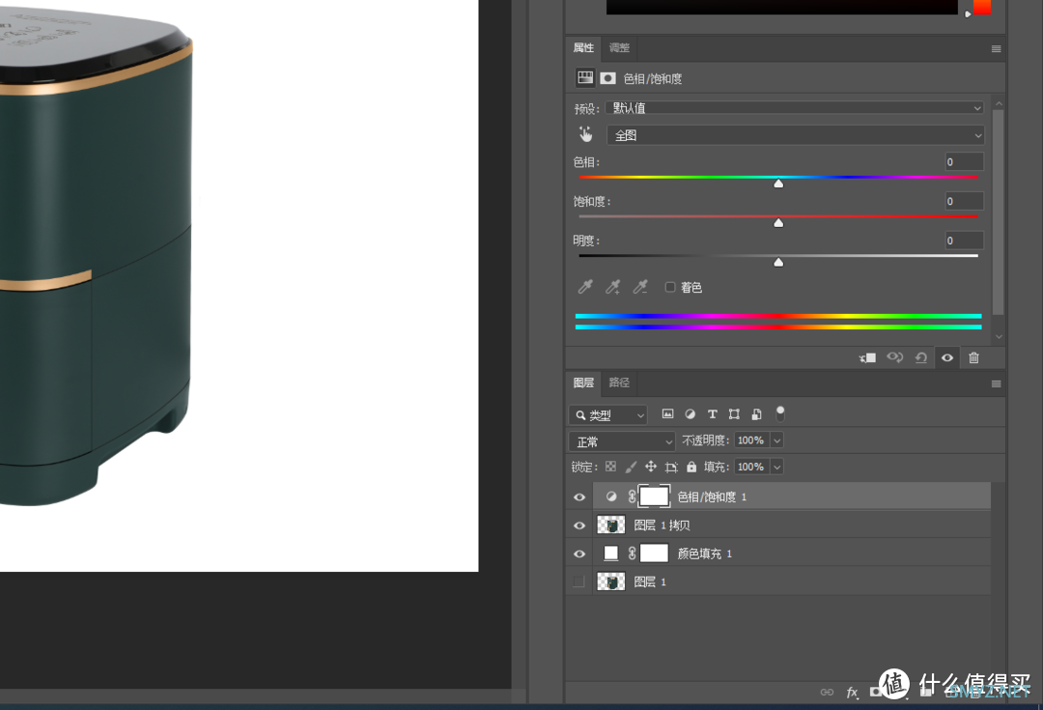1043x710 pixels.
Task: Switch to the 属性 tab
Action: [x=583, y=48]
